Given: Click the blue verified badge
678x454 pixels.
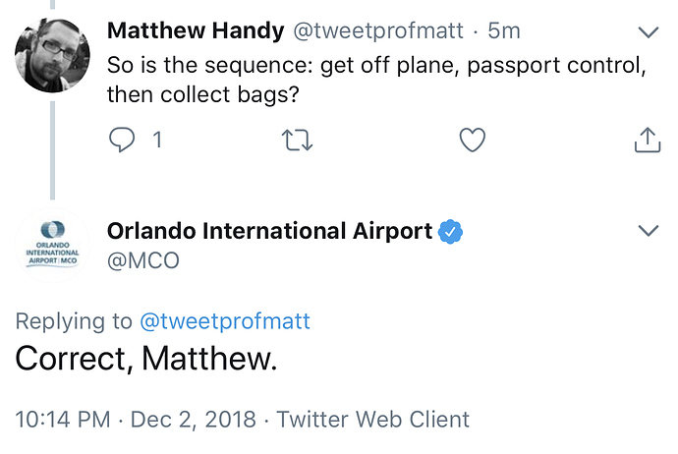Looking at the screenshot, I should (x=451, y=232).
